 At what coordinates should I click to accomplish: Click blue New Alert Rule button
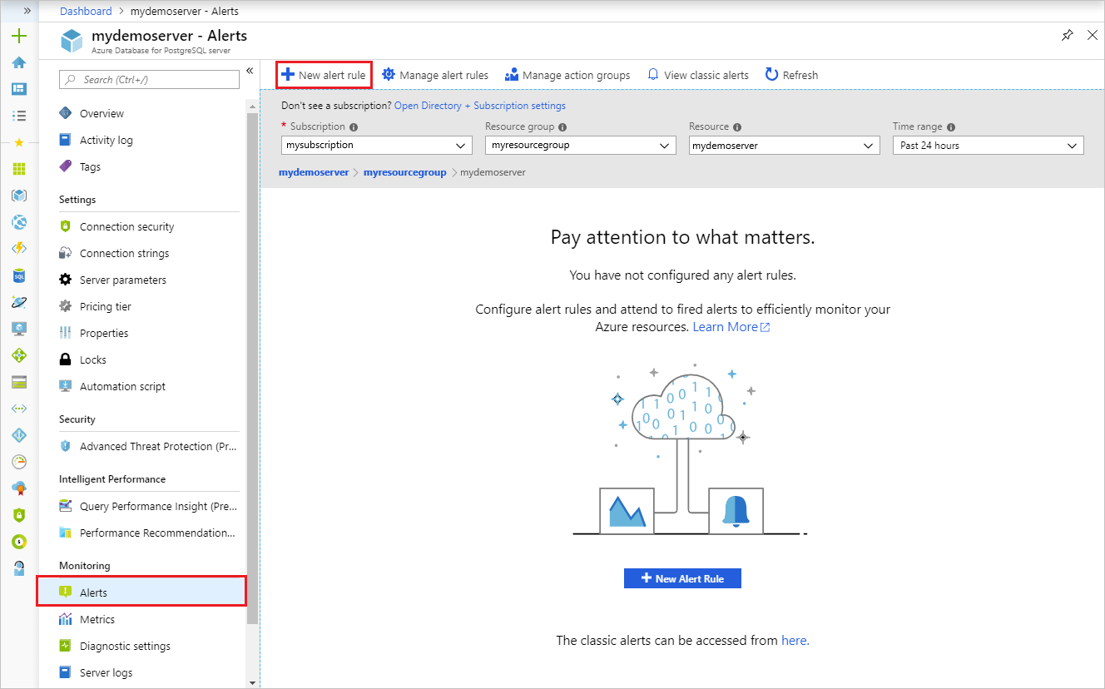tap(682, 578)
